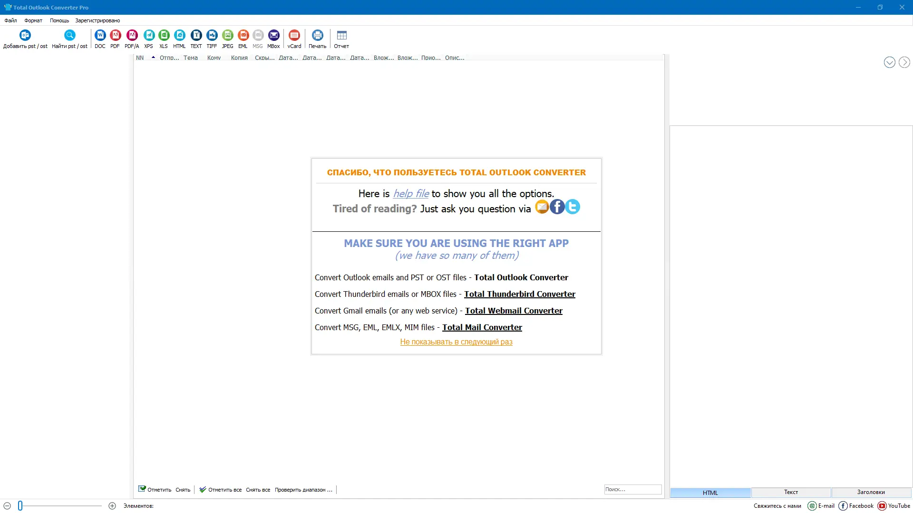Click the TIFF format icon
913x513 pixels.
click(x=212, y=36)
